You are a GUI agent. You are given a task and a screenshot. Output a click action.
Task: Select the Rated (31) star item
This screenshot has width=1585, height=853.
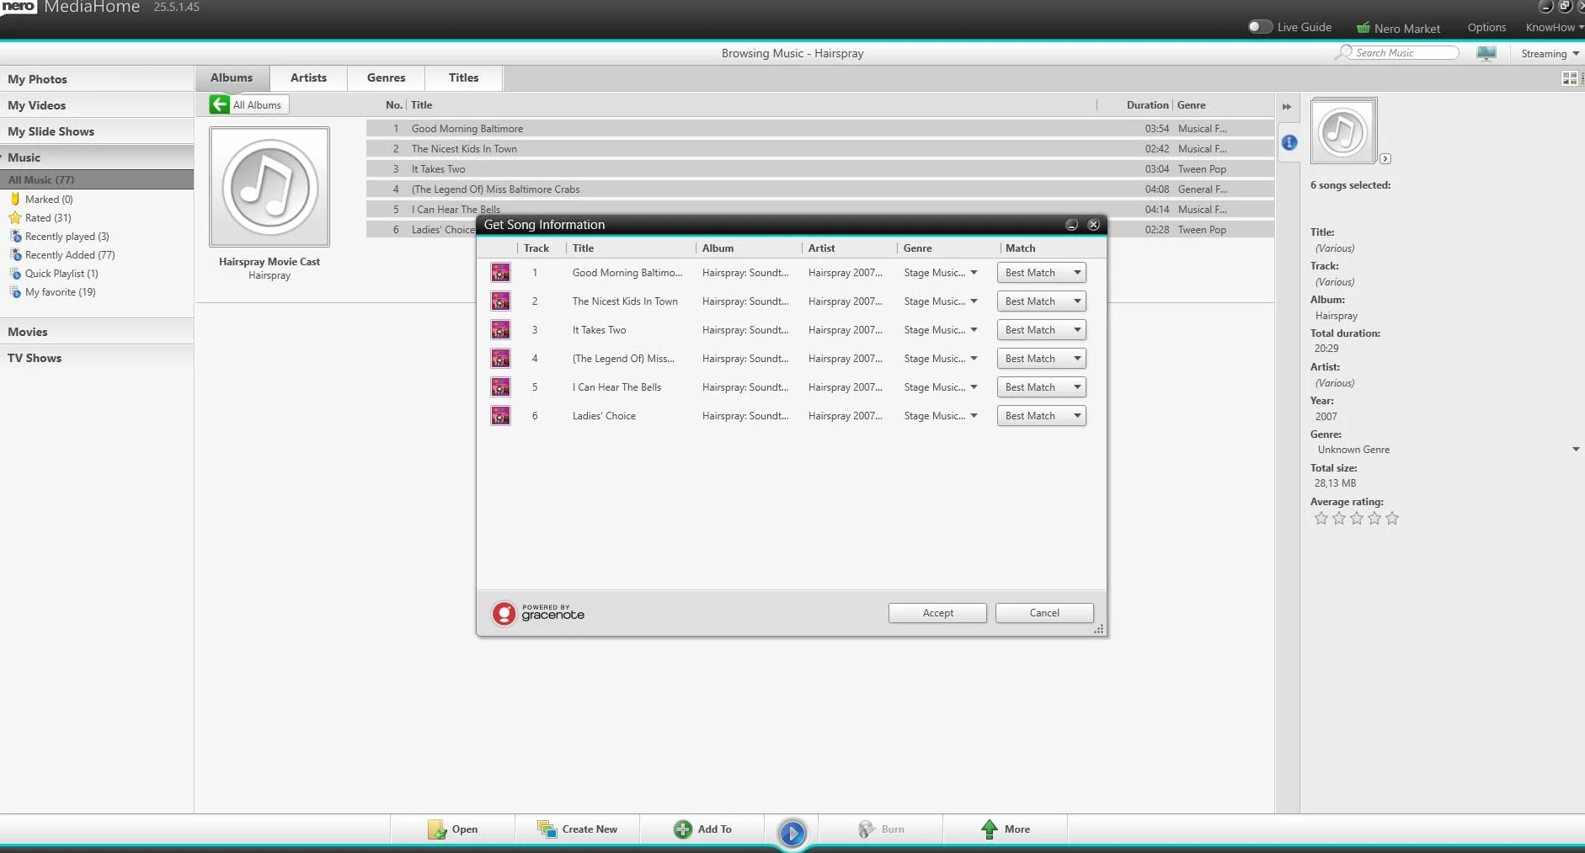48,218
